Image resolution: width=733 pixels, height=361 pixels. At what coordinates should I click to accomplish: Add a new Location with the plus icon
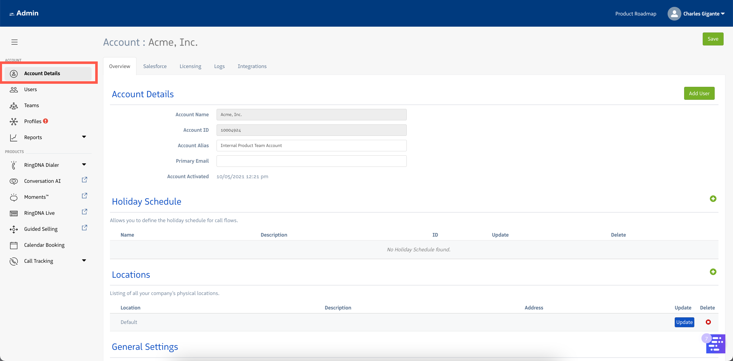[713, 272]
